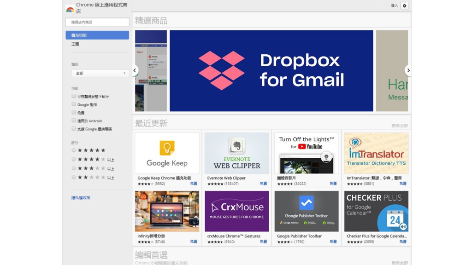472x265 pixels.
Task: Open the settings gear menu
Action: point(404,6)
